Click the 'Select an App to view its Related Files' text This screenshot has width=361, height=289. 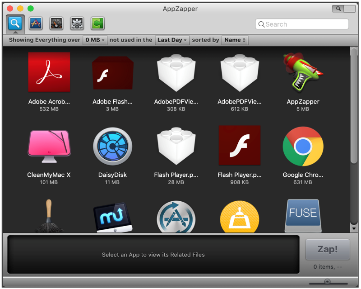click(x=153, y=255)
